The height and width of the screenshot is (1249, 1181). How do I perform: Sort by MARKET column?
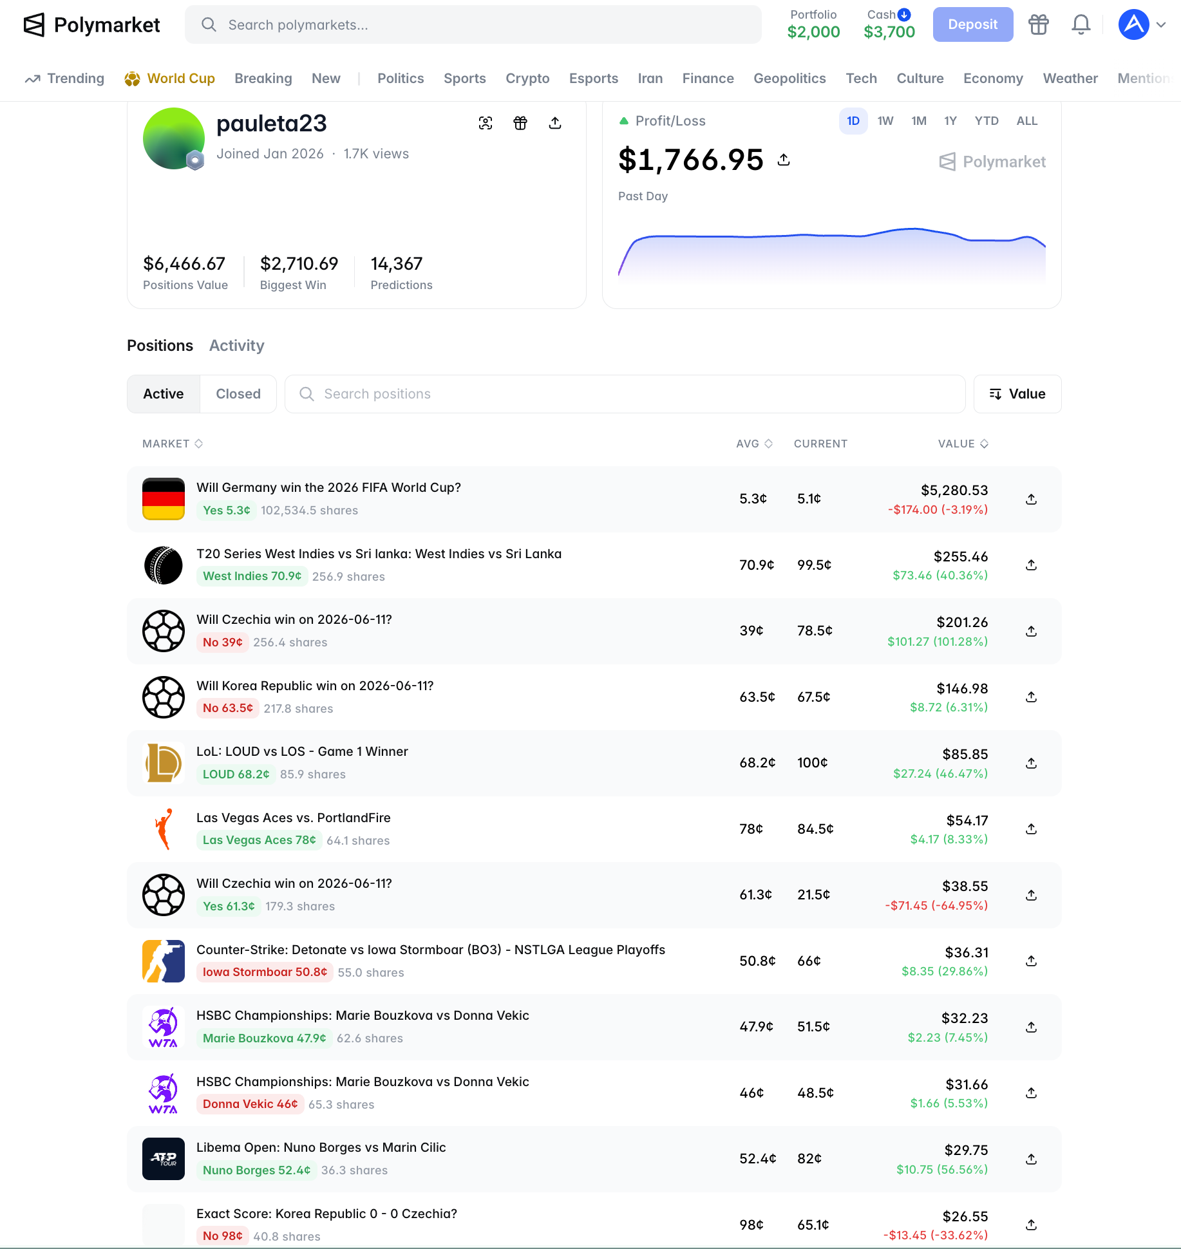click(173, 444)
